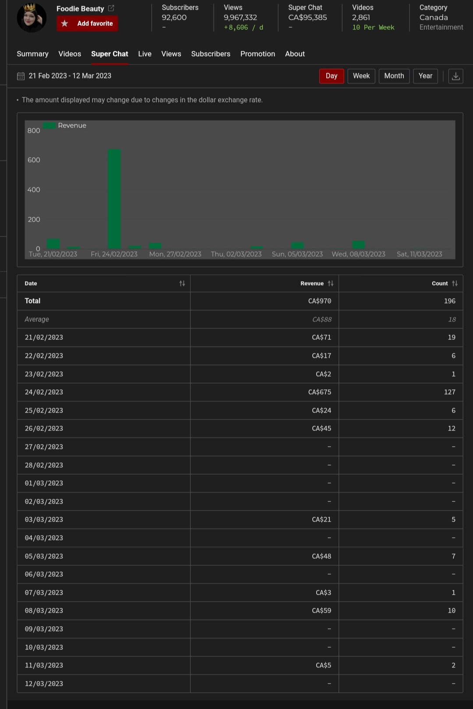This screenshot has height=709, width=473.
Task: Click the download data icon
Action: coord(455,76)
